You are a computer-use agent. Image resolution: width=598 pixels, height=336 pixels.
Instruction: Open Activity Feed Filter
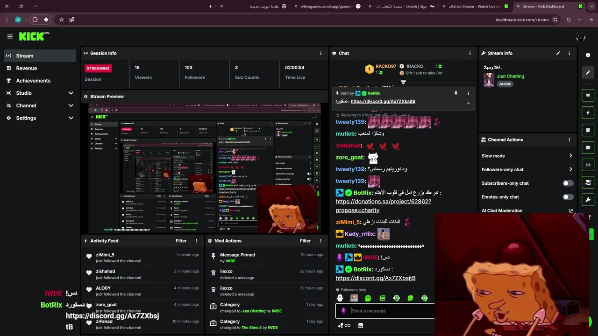tap(181, 241)
